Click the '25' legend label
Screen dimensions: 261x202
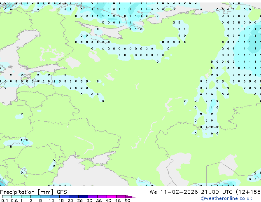[x=80, y=200]
